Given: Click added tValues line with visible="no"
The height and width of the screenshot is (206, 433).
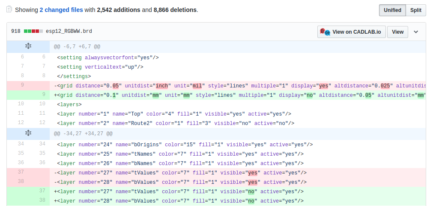Looking at the screenshot, I should (x=179, y=191).
